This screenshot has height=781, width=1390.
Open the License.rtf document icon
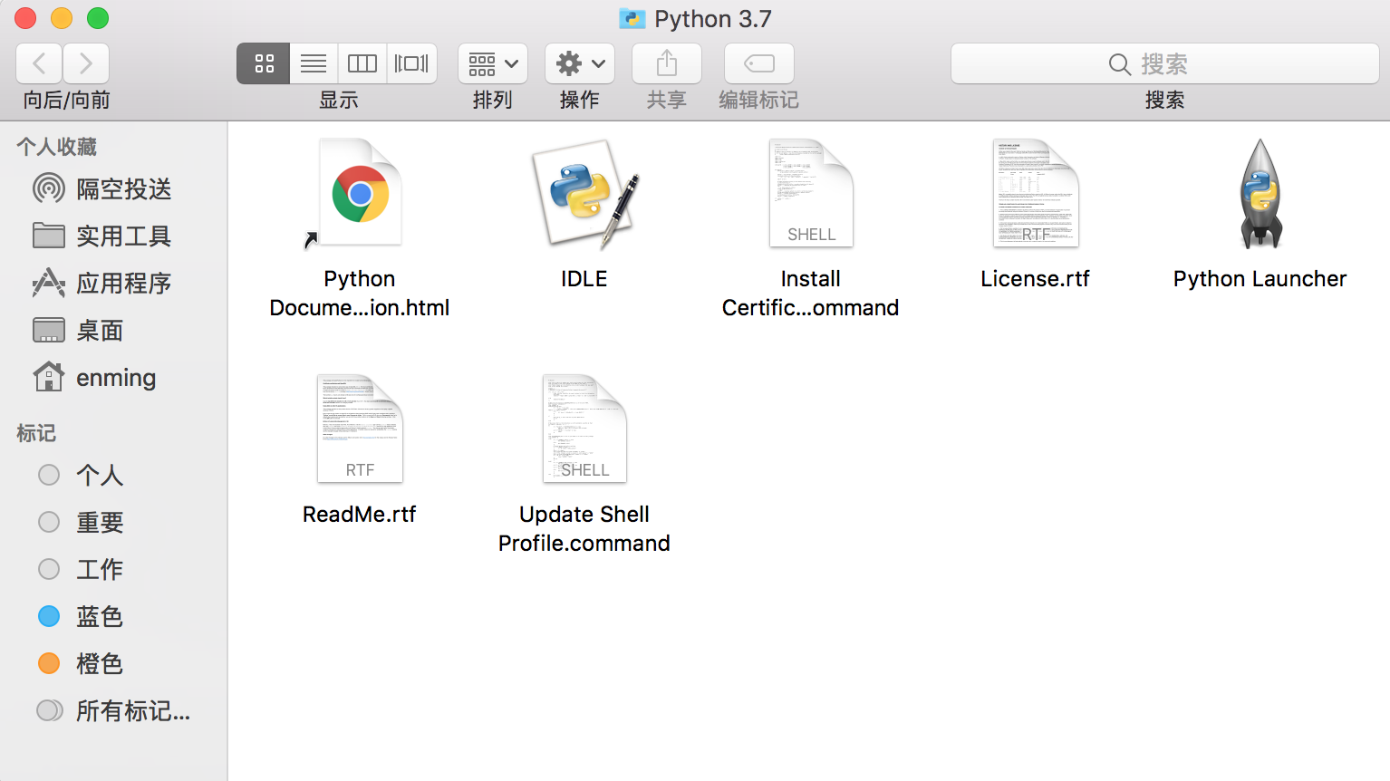(x=1035, y=193)
